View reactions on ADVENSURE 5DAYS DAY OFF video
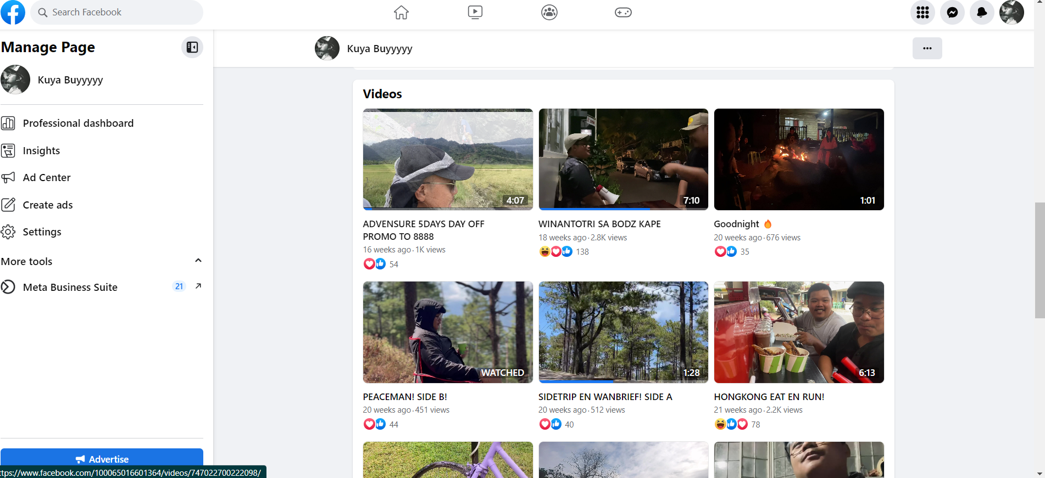The image size is (1045, 478). pyautogui.click(x=381, y=264)
